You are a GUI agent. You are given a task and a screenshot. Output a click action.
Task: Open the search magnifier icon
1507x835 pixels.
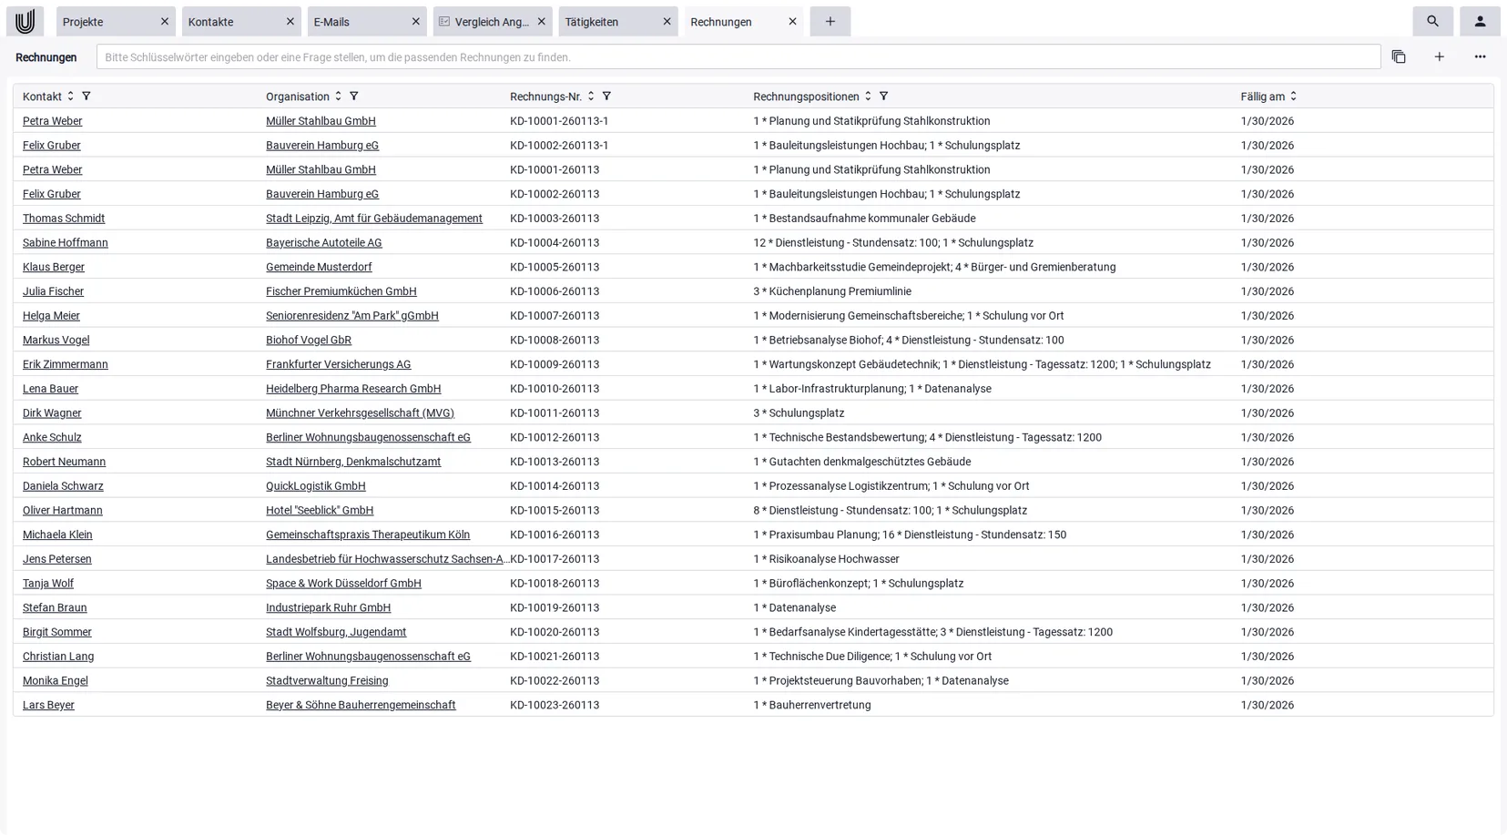click(1432, 21)
